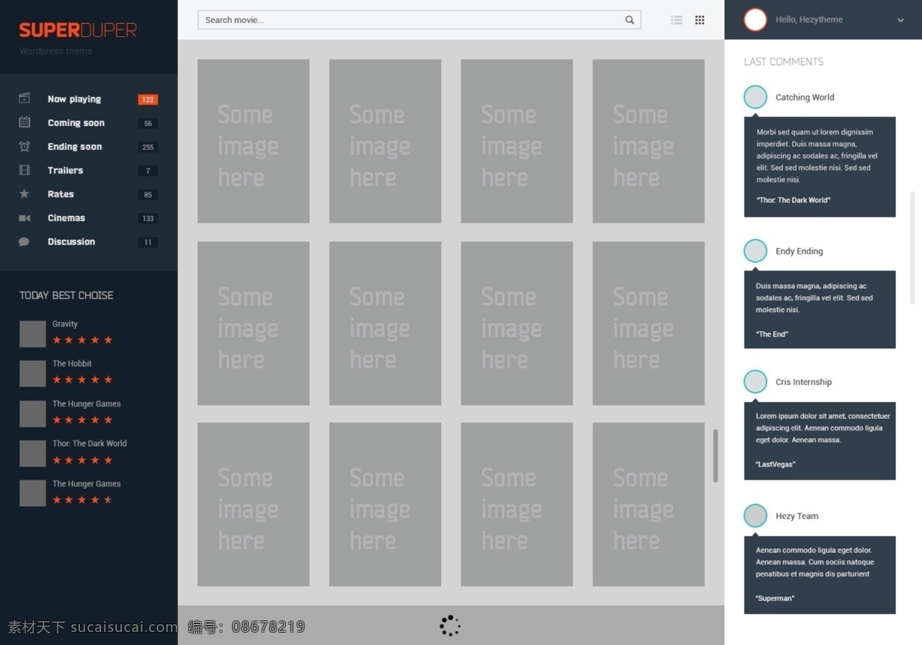Click the Rates star icon
The height and width of the screenshot is (645, 922).
(25, 194)
